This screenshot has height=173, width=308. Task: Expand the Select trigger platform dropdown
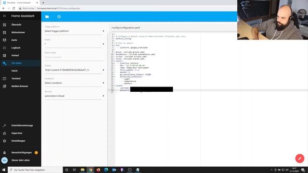coord(74,31)
